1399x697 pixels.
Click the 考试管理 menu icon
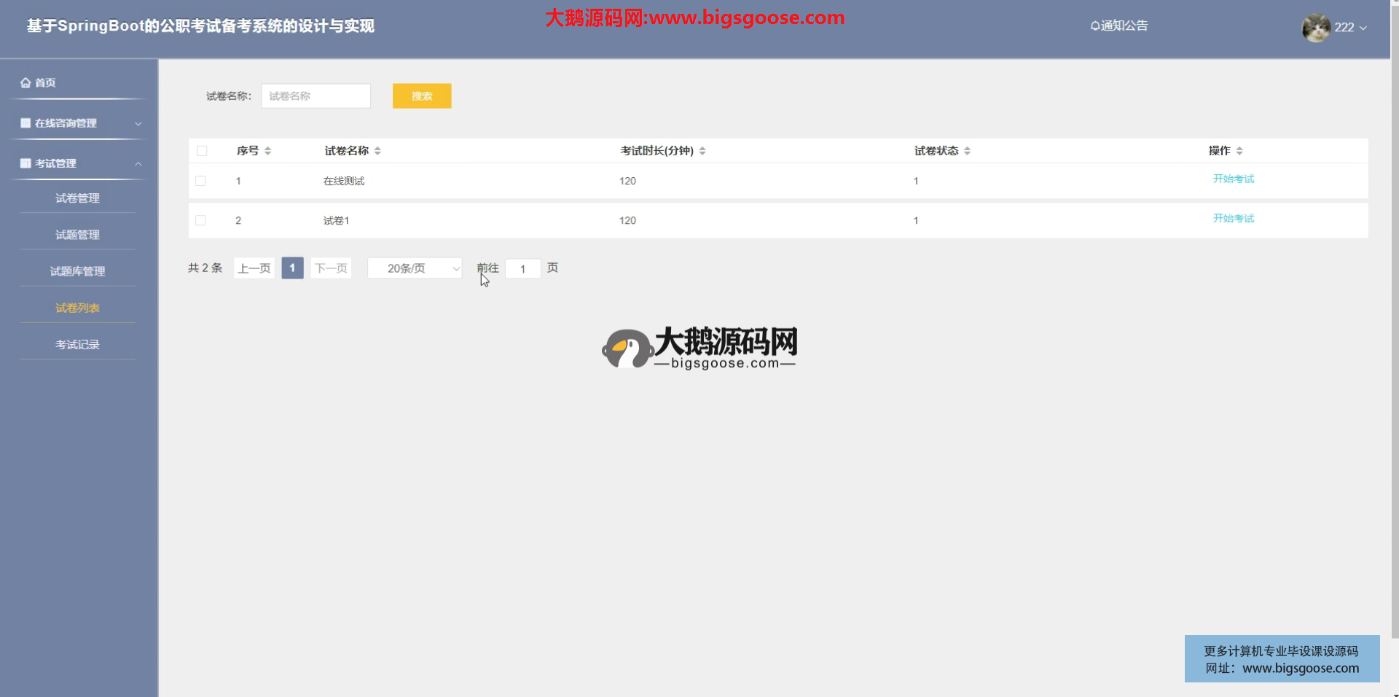pos(26,163)
